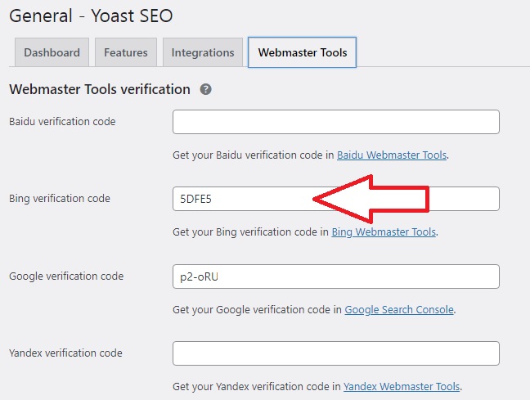Open the Baidu Webmaster Tools link
The height and width of the screenshot is (400, 530).
(392, 155)
